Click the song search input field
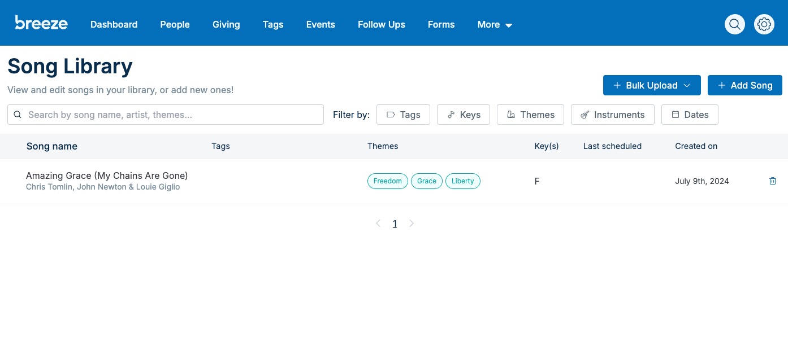The image size is (788, 347). point(166,115)
